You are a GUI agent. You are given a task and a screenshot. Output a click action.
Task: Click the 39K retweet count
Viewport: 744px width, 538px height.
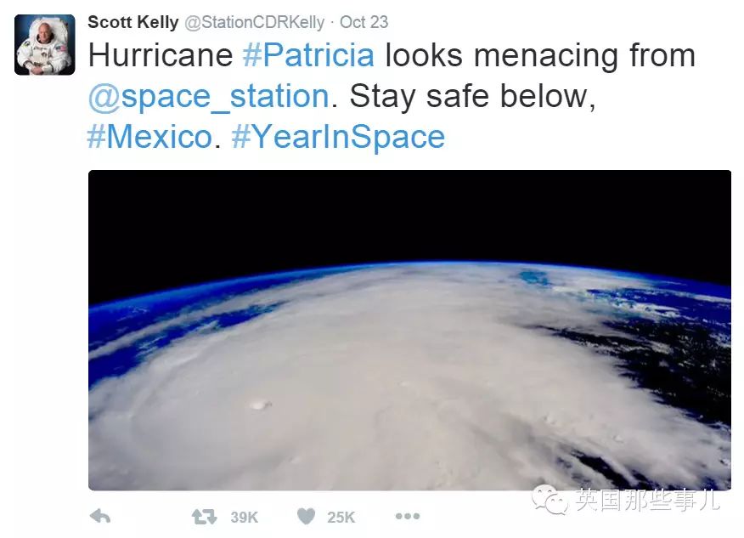pos(245,517)
